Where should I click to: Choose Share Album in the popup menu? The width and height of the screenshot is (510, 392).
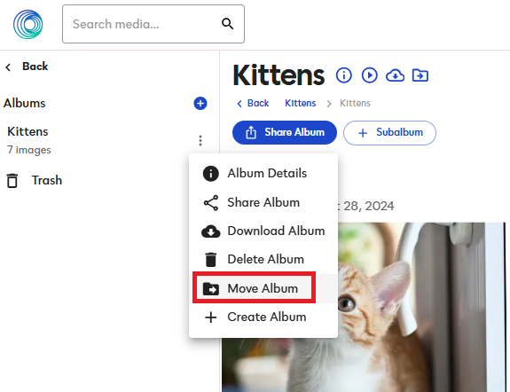click(263, 202)
